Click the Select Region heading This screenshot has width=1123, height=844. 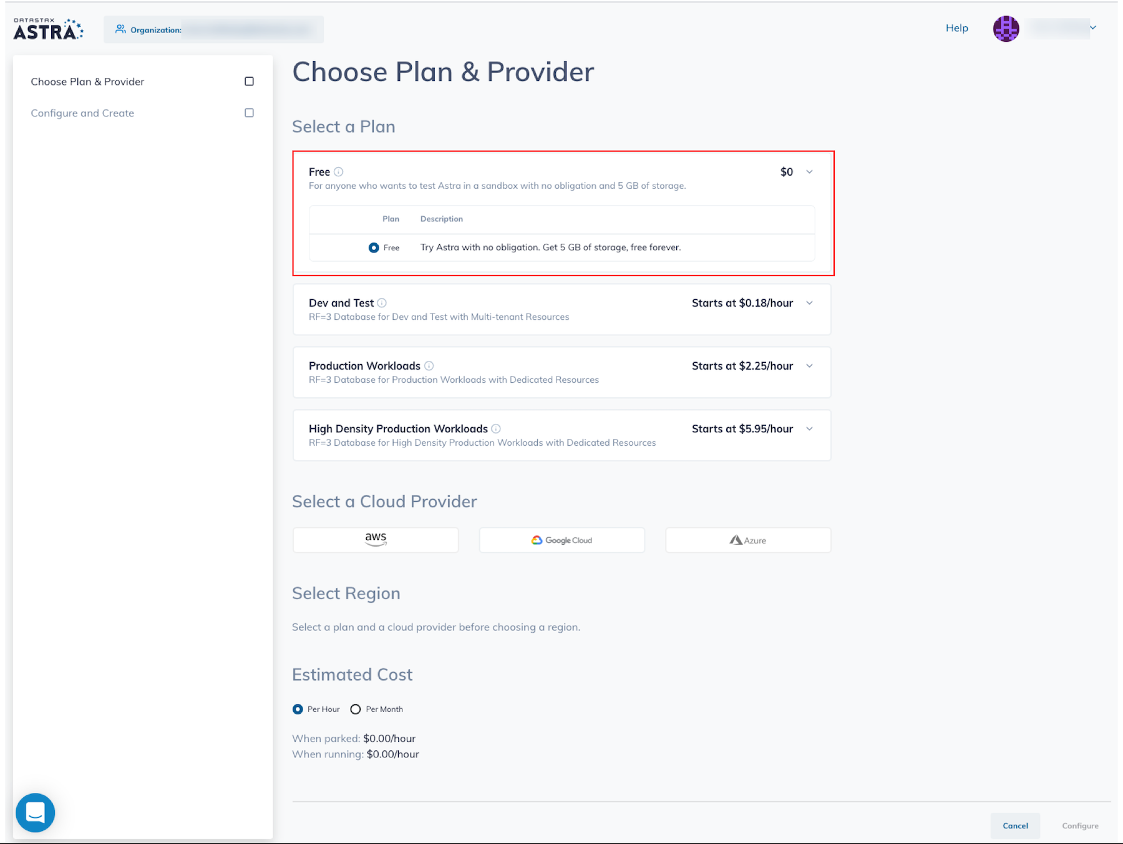(346, 593)
